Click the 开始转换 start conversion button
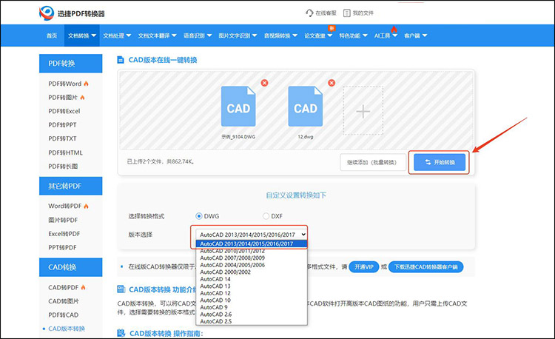555x339 pixels. coord(440,162)
